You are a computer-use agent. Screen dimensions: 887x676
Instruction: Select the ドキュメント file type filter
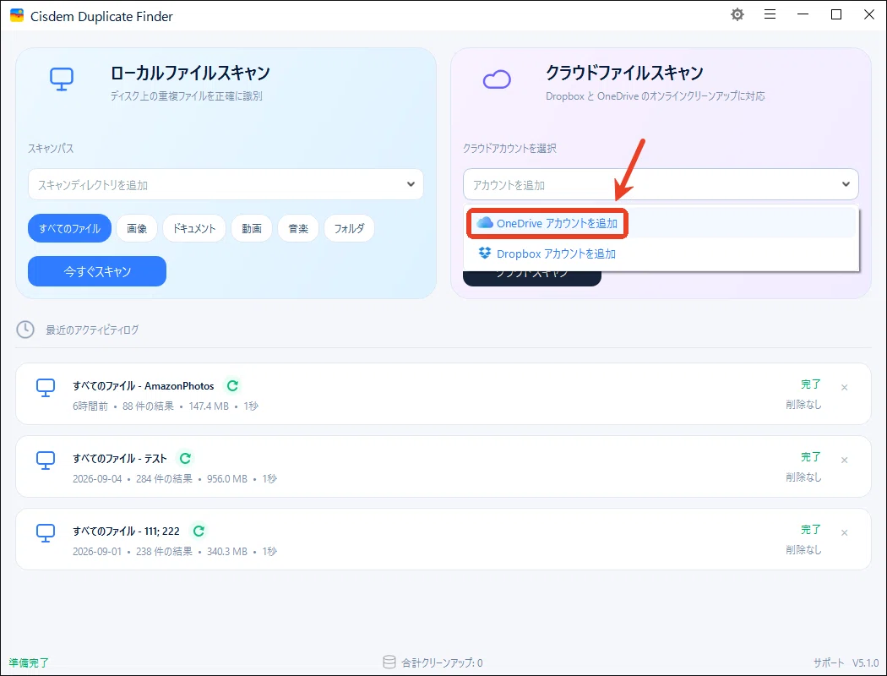[x=194, y=228]
